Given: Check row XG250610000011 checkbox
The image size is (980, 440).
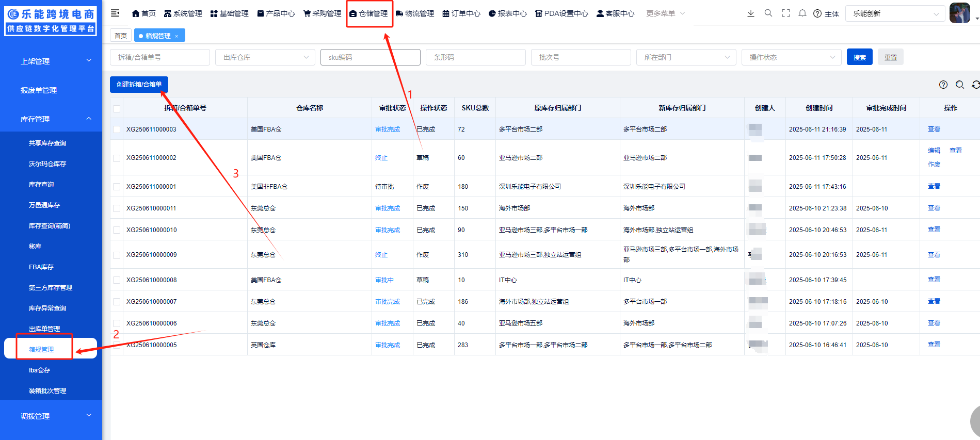Looking at the screenshot, I should [117, 208].
